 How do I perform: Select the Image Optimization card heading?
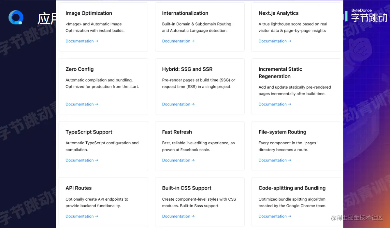[89, 13]
